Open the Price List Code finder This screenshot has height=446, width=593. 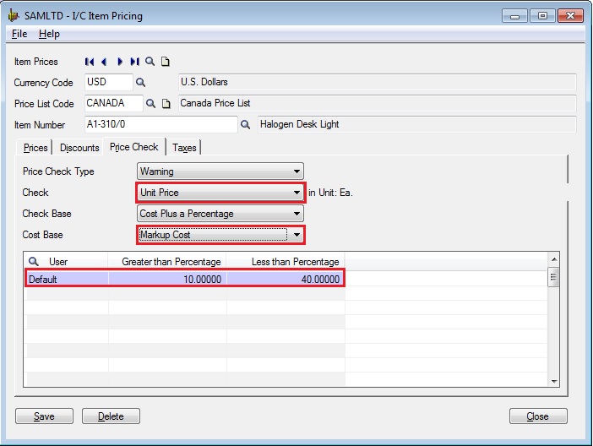click(x=151, y=104)
